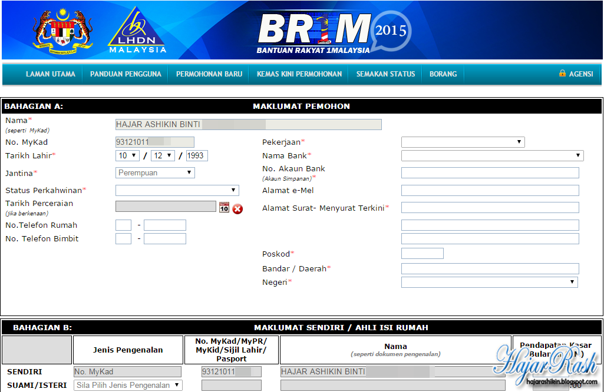Open KEMAS KINI PERMOHONAN
The width and height of the screenshot is (604, 392).
click(299, 74)
